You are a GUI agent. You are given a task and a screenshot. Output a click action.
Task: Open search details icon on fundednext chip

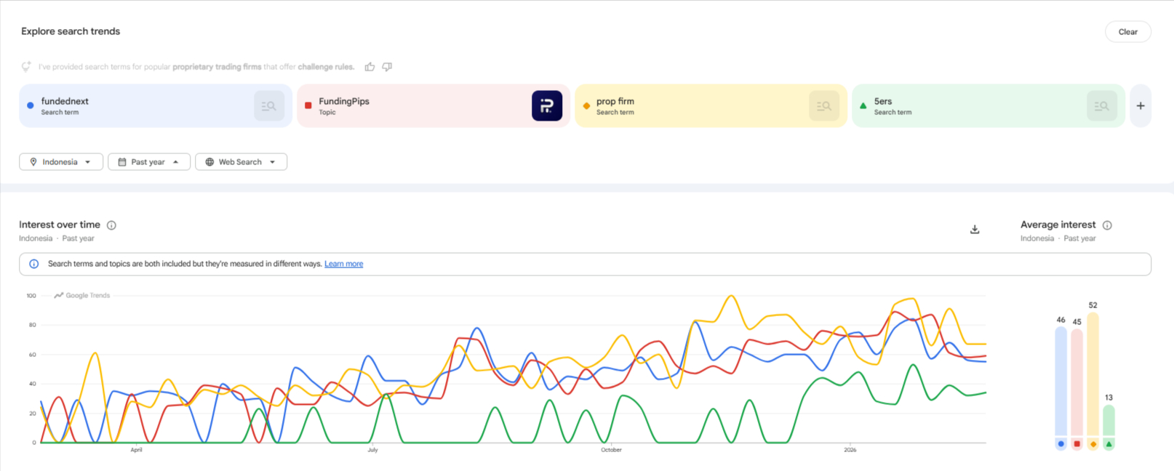pyautogui.click(x=269, y=106)
